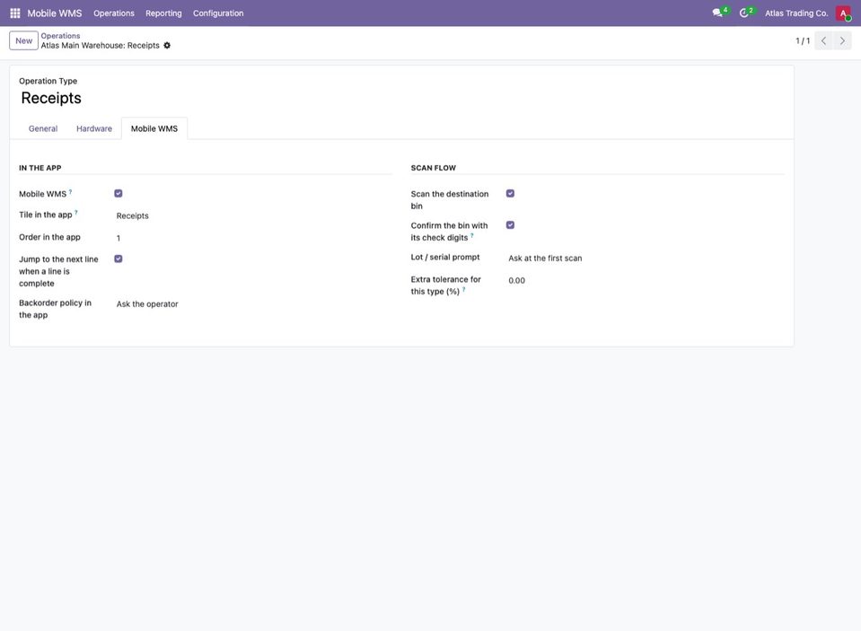Go to next record arrow
861x631 pixels.
click(x=842, y=40)
